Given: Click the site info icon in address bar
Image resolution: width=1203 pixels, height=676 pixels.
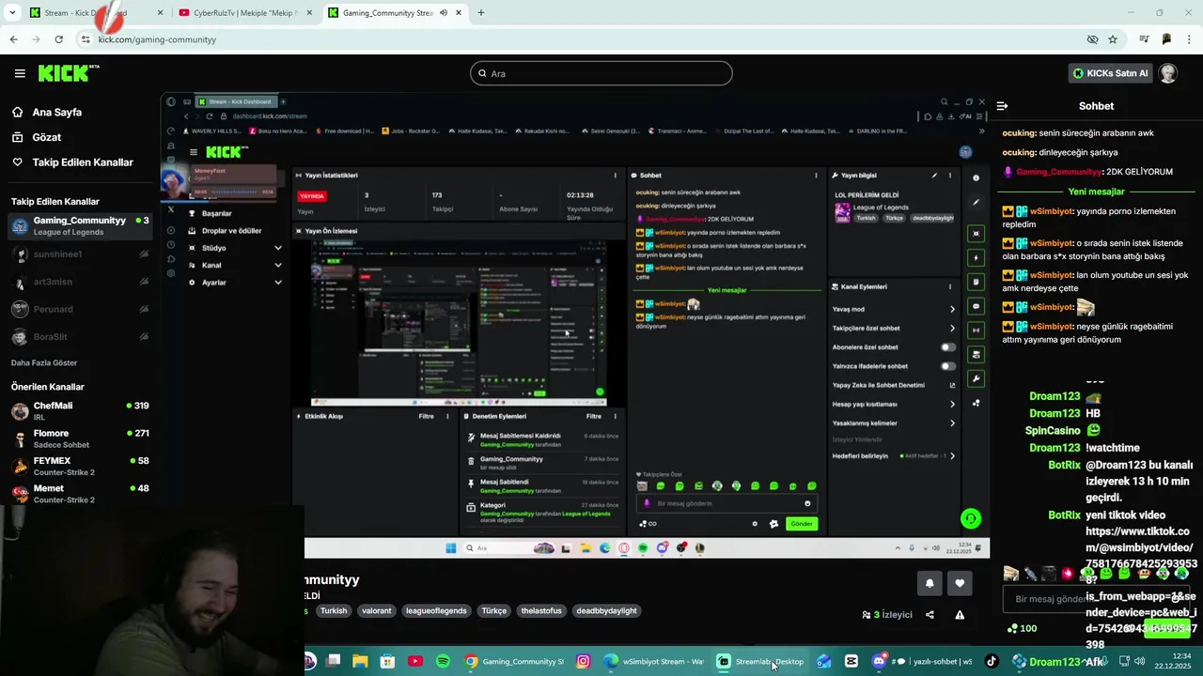Looking at the screenshot, I should tap(86, 39).
